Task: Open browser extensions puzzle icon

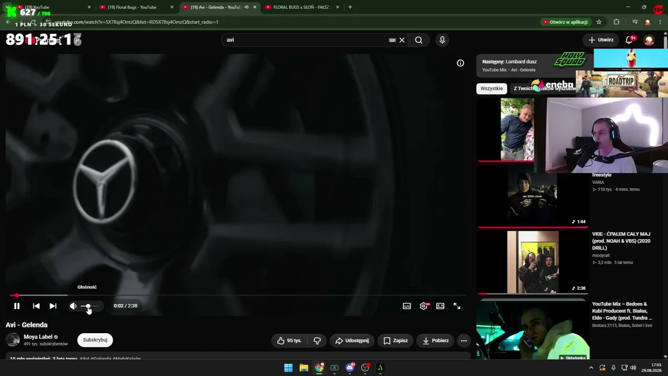Action: pyautogui.click(x=616, y=22)
